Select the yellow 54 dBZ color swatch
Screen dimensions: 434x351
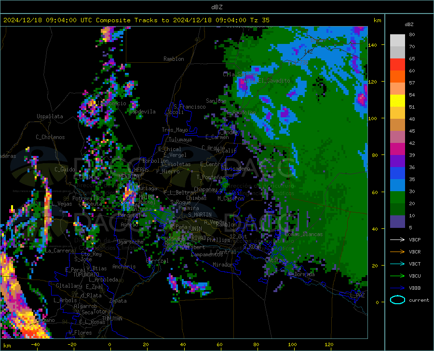397,101
